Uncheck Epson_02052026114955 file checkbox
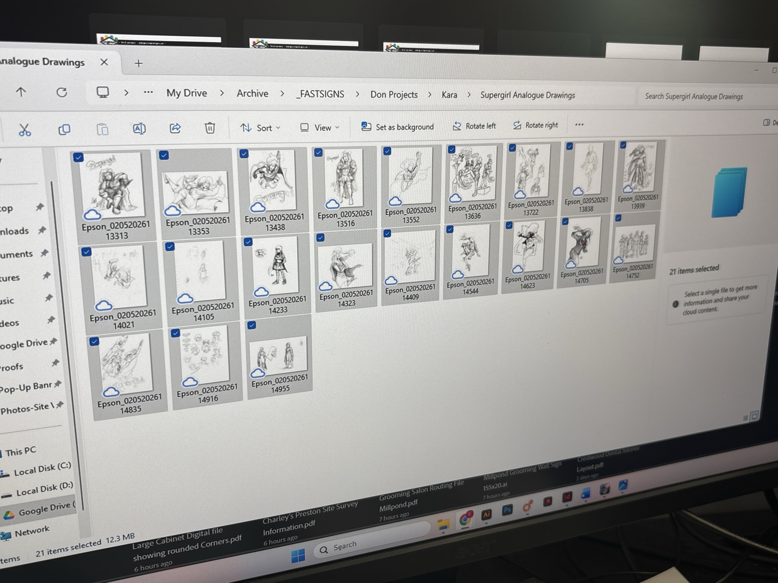Viewport: 778px width, 583px height. [252, 325]
